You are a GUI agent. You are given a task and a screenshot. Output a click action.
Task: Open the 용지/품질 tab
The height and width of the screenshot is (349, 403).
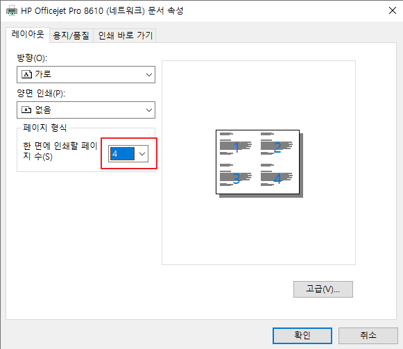tap(71, 35)
